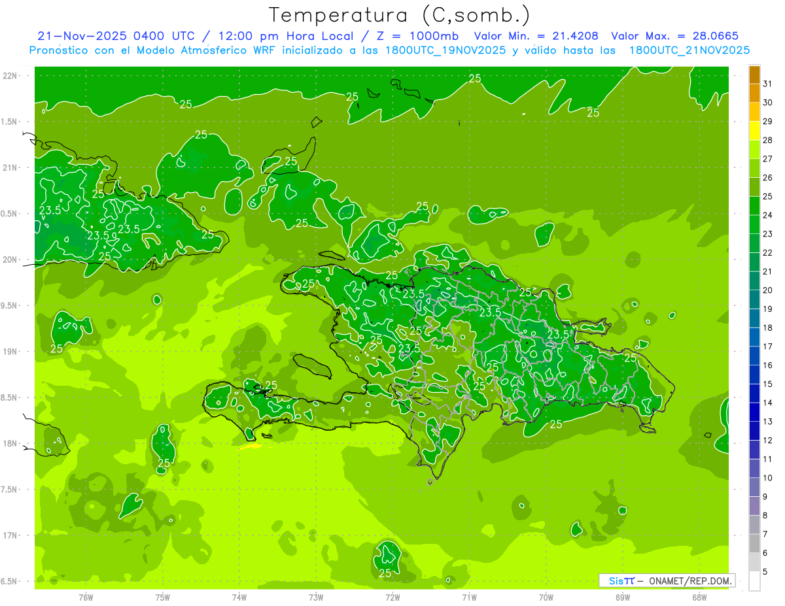Click the '76W' longitude axis label

click(86, 598)
